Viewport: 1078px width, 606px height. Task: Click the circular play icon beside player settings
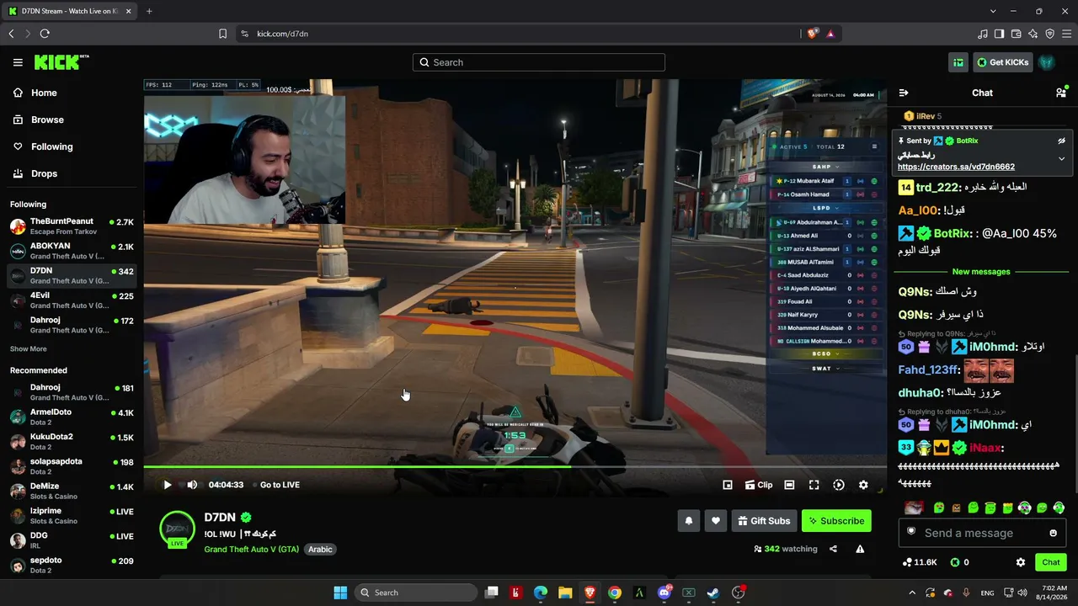tap(839, 485)
